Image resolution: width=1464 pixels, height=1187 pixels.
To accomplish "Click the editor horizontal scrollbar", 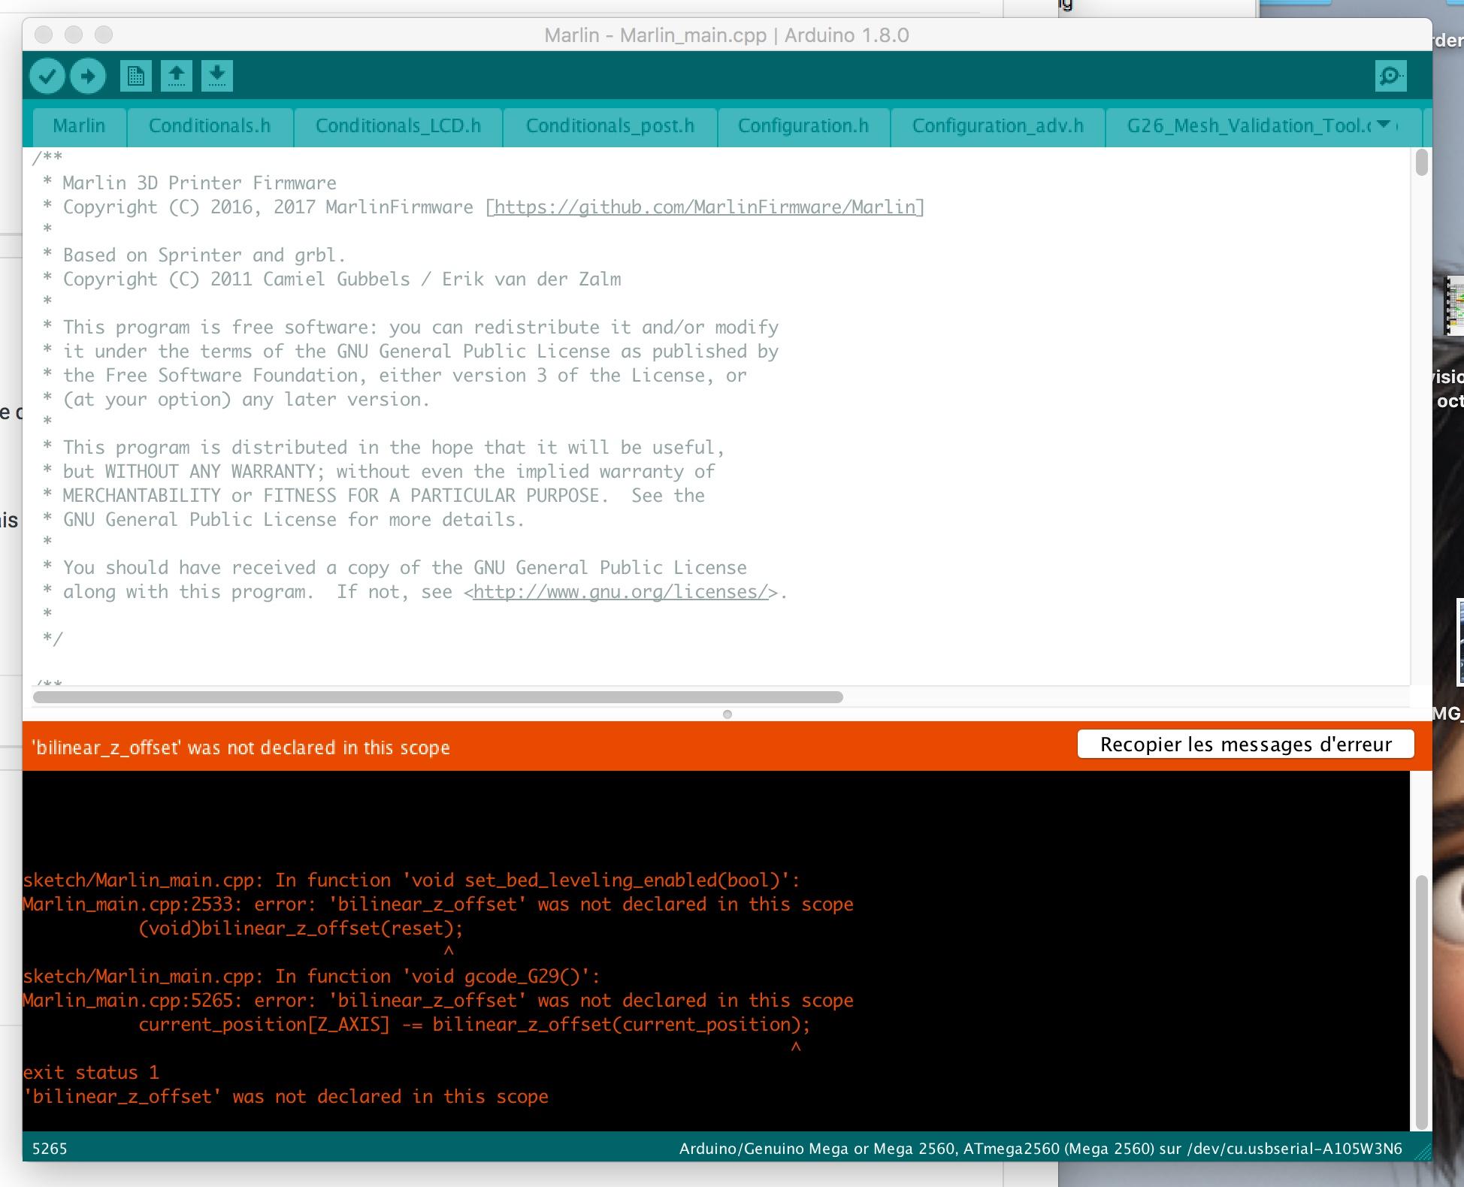I will [x=437, y=697].
